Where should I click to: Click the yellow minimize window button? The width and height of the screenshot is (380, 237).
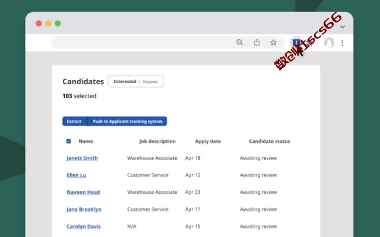pos(48,24)
